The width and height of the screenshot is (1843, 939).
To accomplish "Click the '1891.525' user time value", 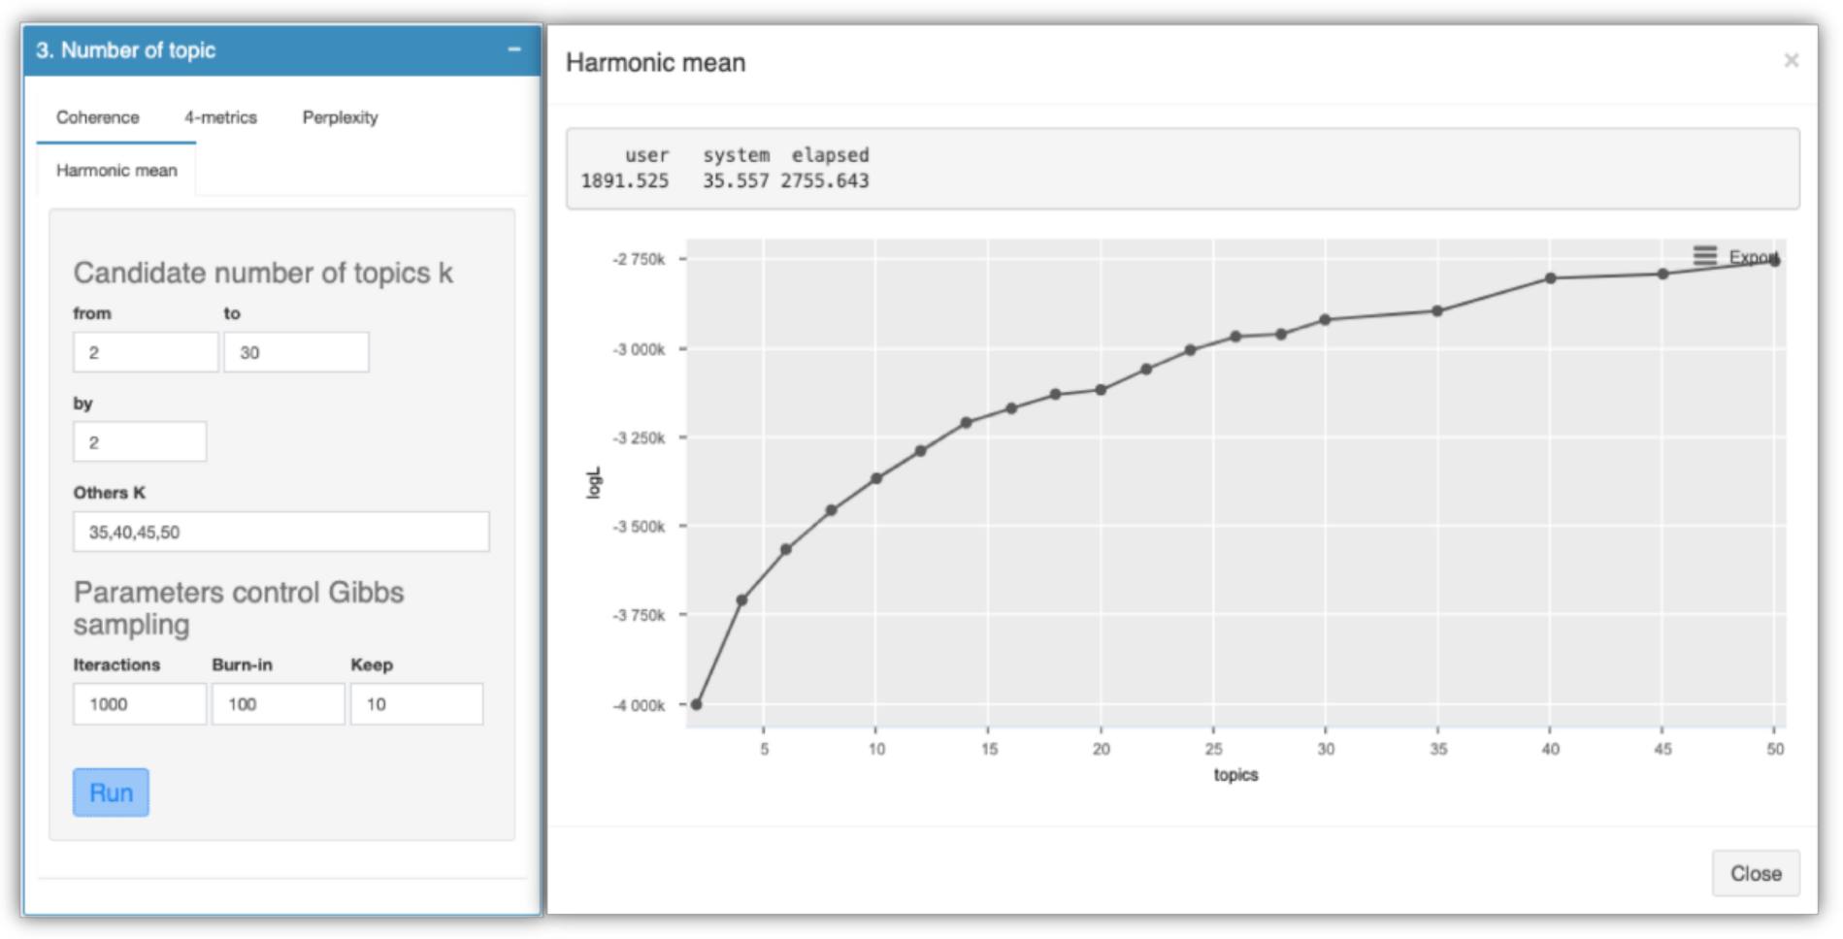I will (x=625, y=180).
